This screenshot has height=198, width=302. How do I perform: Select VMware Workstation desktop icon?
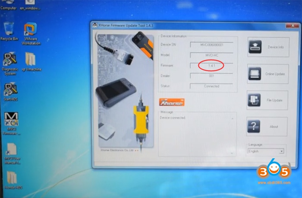click(x=31, y=34)
